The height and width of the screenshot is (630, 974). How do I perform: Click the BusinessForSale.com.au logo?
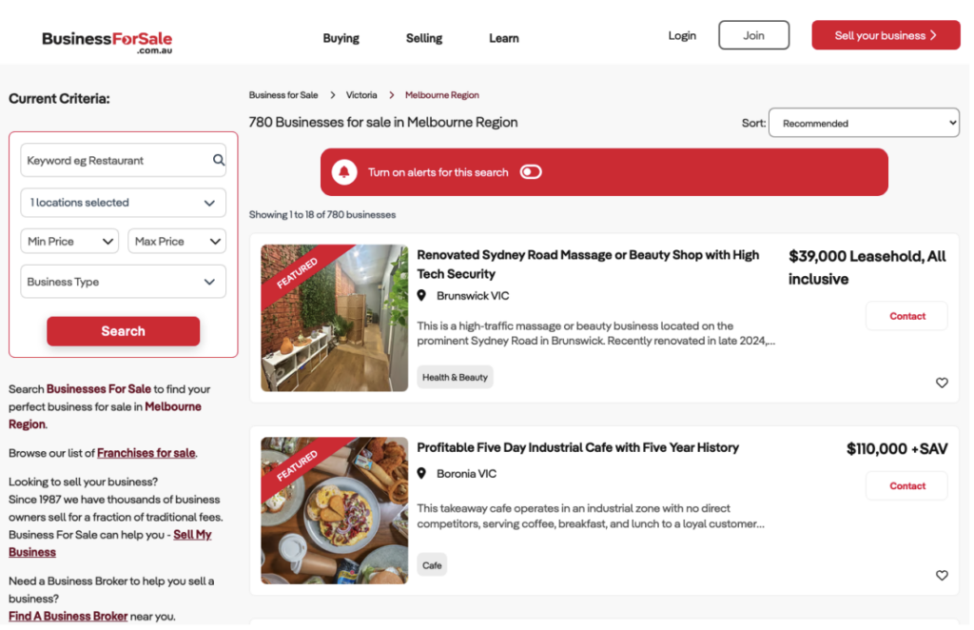(107, 42)
